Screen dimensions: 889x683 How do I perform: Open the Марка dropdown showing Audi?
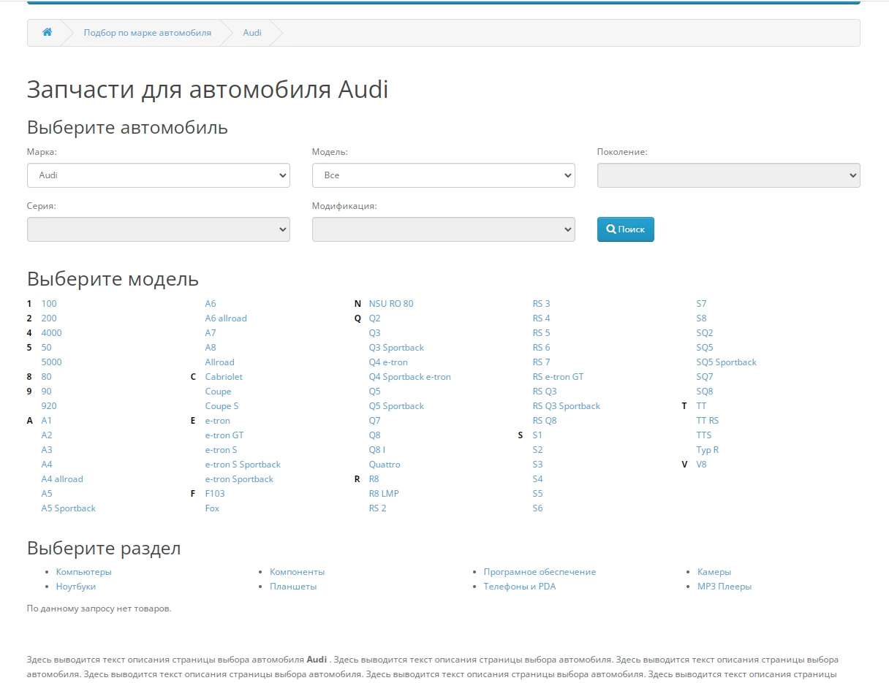pyautogui.click(x=159, y=175)
